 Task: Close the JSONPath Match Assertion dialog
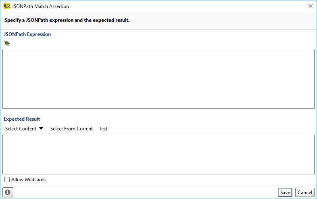(310, 6)
